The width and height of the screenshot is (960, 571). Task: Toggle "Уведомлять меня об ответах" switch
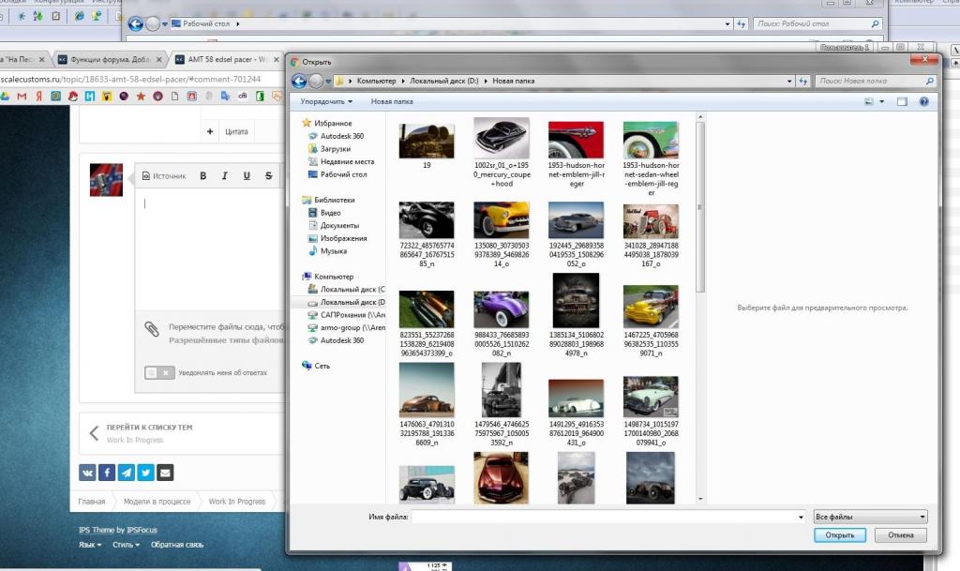point(158,372)
